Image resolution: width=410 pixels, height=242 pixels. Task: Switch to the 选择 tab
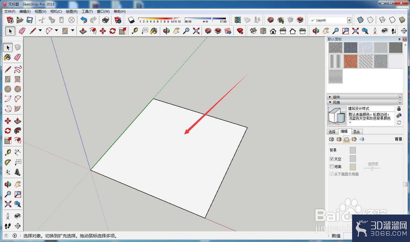(x=332, y=132)
